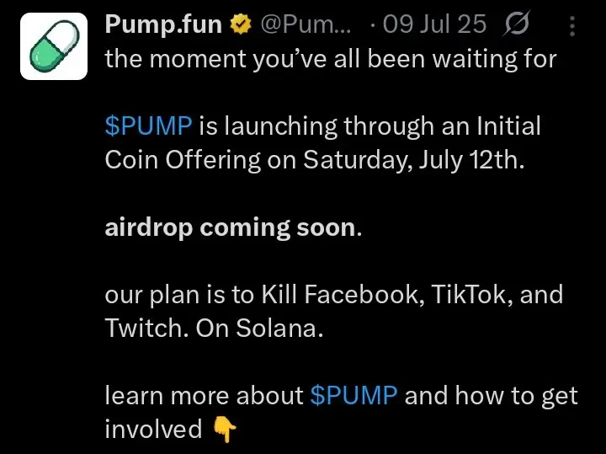Open the Pump.fun pill avatar
This screenshot has width=606, height=454.
coord(53,46)
